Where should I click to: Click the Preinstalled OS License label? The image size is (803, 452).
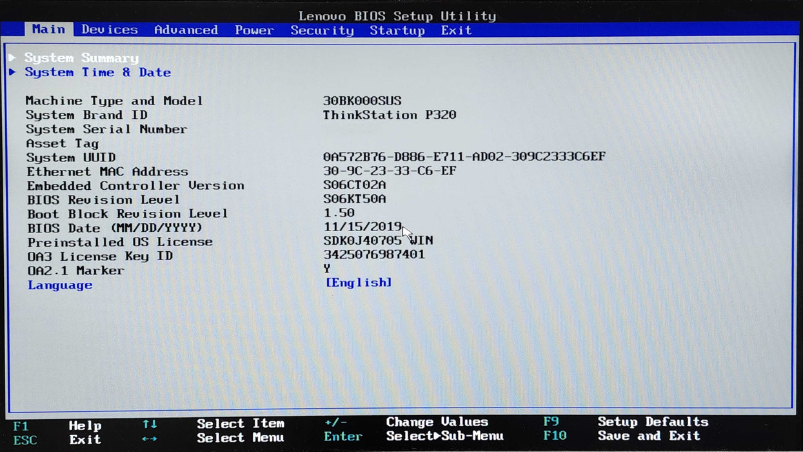pyautogui.click(x=120, y=242)
